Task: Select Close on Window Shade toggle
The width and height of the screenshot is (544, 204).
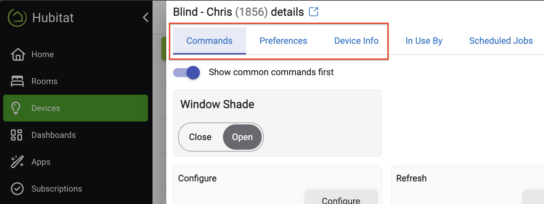Action: (200, 137)
